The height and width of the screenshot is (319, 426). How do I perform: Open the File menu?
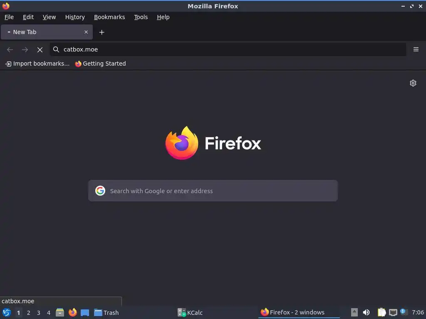[9, 17]
